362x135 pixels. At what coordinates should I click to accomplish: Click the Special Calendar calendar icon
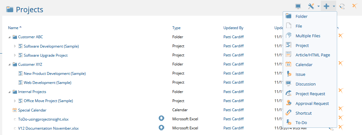pos(14,110)
